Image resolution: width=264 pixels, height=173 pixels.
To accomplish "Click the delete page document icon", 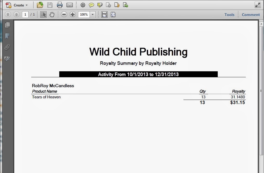I will pyautogui.click(x=108, y=5).
